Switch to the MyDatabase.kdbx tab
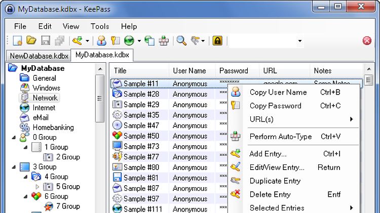 point(102,55)
